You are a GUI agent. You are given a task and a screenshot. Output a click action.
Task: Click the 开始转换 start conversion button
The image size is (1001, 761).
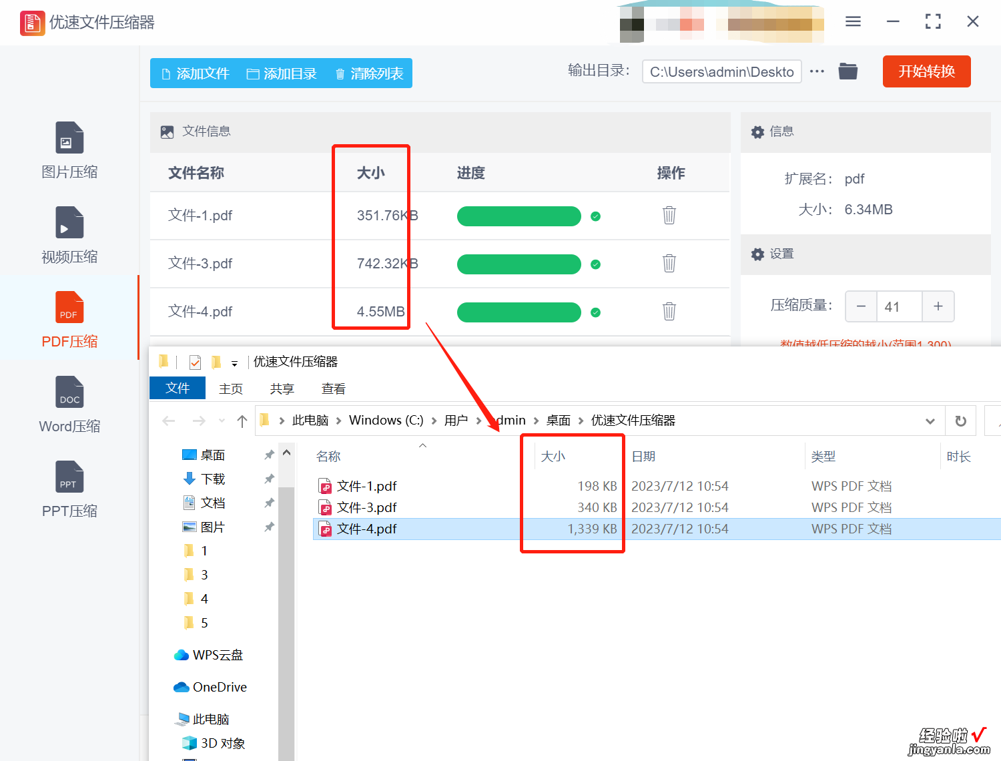point(926,71)
